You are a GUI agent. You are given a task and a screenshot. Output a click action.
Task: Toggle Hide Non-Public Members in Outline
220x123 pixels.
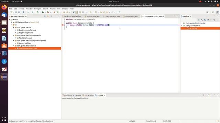click(x=211, y=20)
